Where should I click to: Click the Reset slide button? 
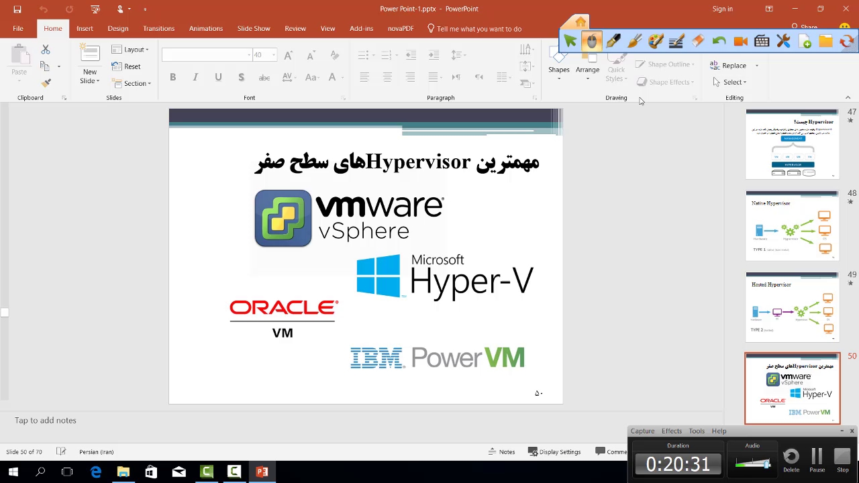pos(126,66)
